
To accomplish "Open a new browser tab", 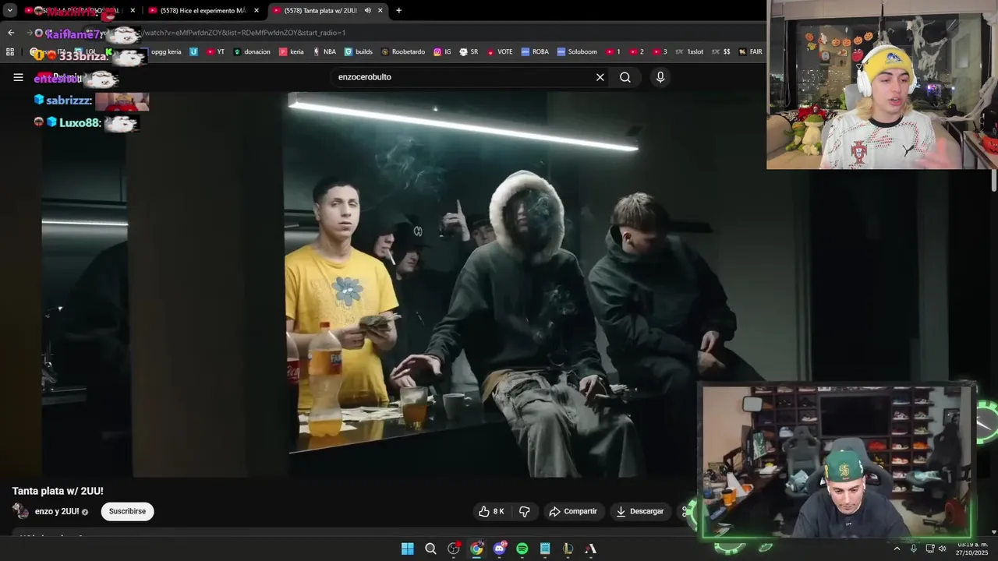I will pyautogui.click(x=399, y=10).
